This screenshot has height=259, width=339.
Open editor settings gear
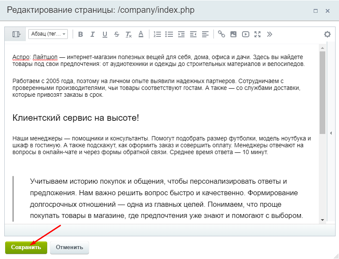coord(327,34)
